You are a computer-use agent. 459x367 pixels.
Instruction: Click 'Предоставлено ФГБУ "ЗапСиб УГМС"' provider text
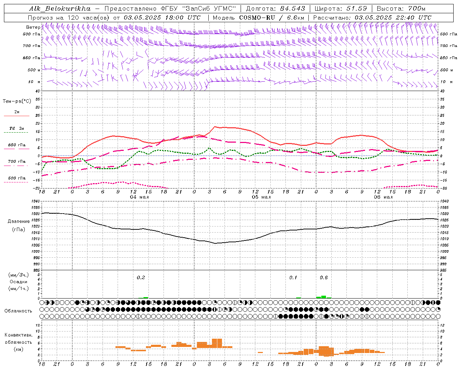coord(170,9)
